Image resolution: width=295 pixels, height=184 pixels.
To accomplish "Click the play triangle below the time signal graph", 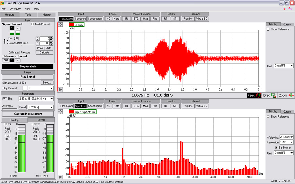I will point(60,90).
